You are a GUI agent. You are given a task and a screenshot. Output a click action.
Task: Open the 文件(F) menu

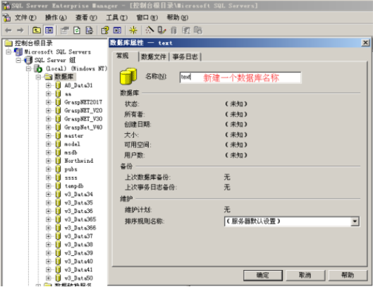25,18
